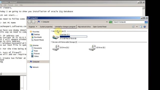160x90 pixels.
Task: Toggle the preview pane icon
Action: tap(141, 27)
